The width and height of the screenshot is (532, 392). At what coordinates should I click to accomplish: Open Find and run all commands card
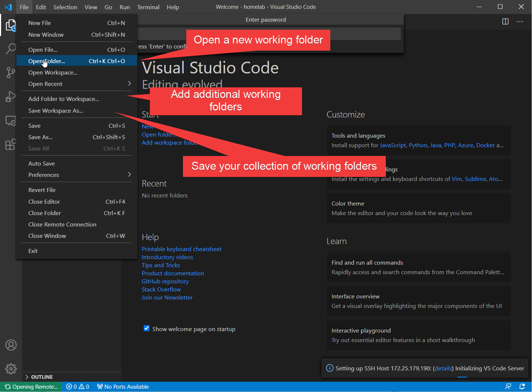tap(418, 267)
